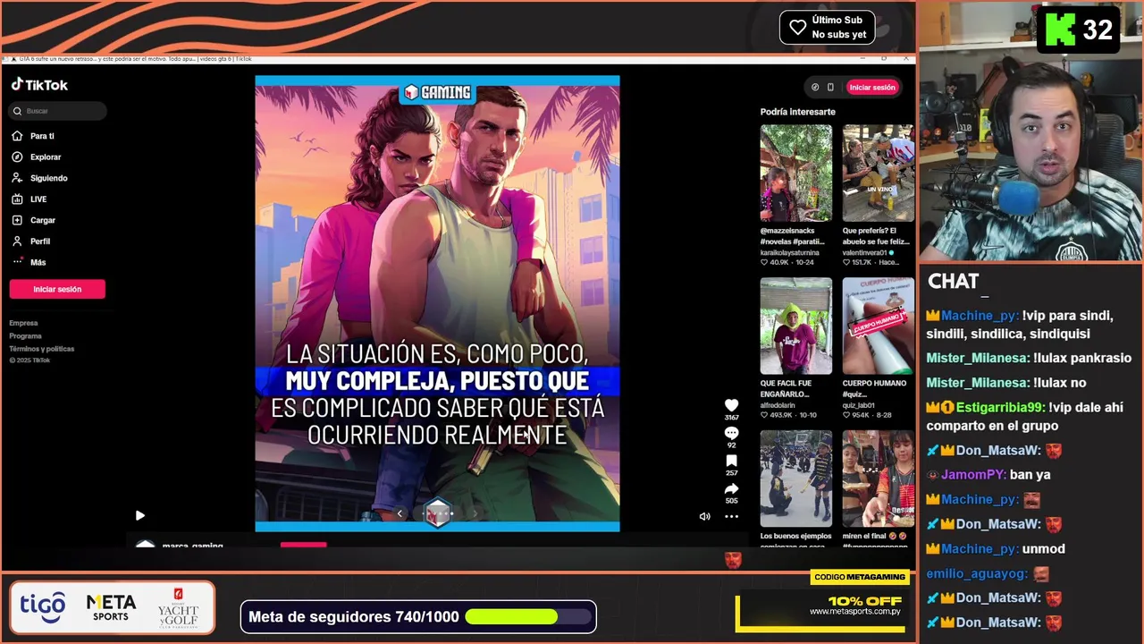Click the Siguiendo people icon
The height and width of the screenshot is (644, 1144).
point(17,178)
